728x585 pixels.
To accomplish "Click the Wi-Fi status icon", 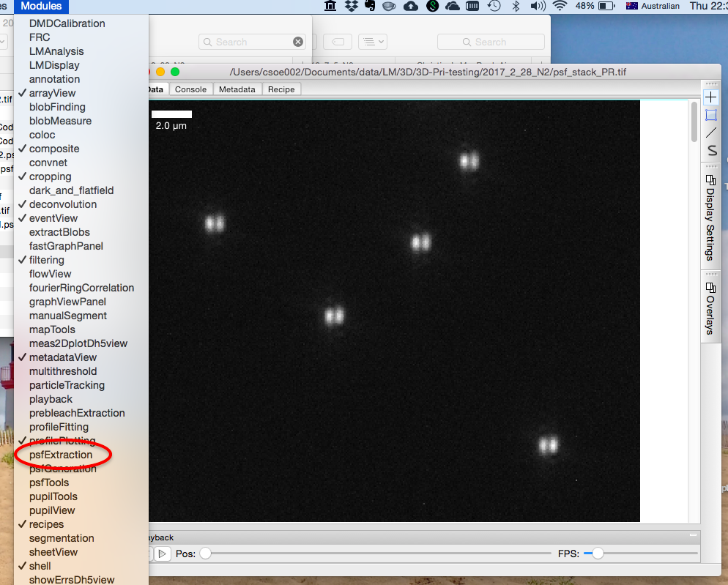I will coord(560,7).
